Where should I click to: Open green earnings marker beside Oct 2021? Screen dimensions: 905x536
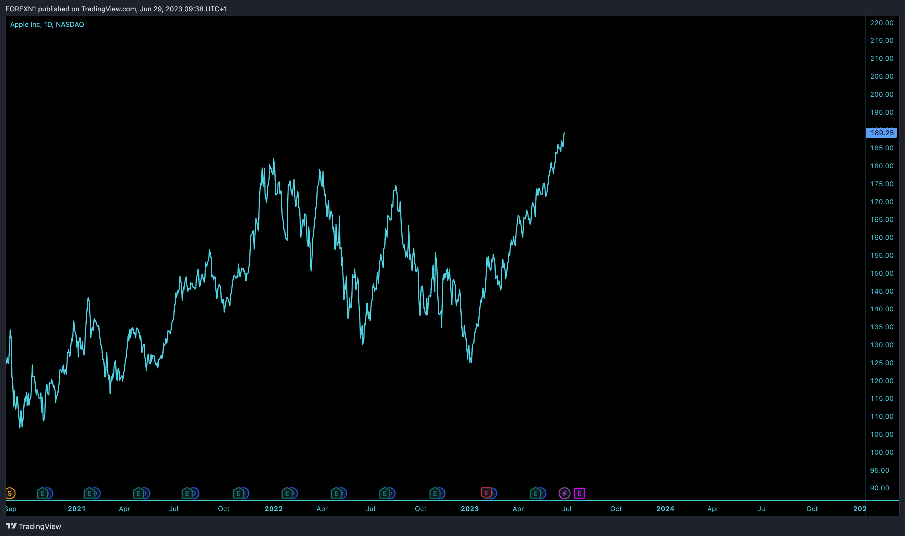point(238,493)
